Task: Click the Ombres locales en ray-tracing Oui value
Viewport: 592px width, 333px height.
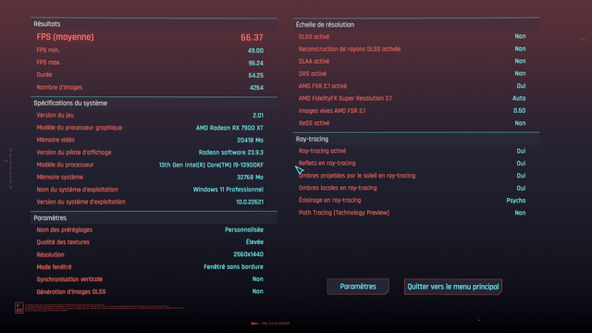Action: click(521, 188)
